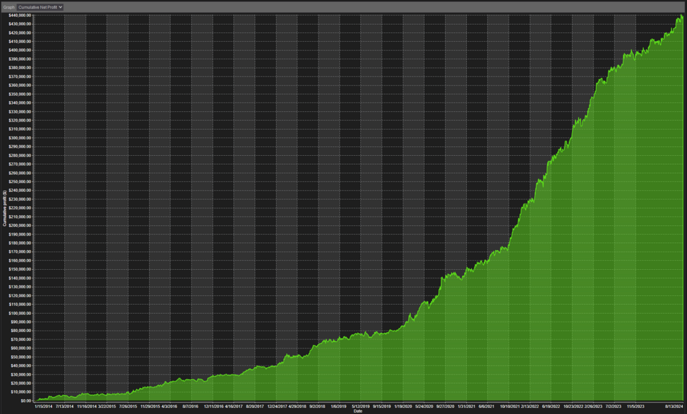Open the Cumulative Net Profit graph dropdown
Screen dimensions: 687x414
(x=40, y=7)
